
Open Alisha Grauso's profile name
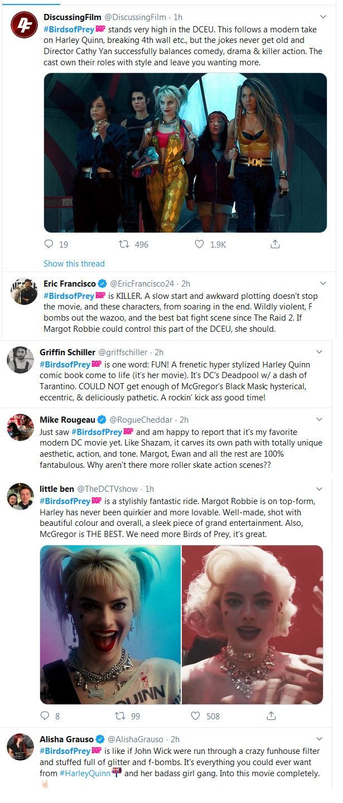pos(67,739)
